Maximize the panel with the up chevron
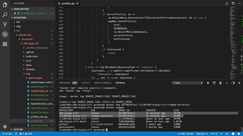Image resolution: width=243 pixels, height=136 pixels. click(227, 83)
